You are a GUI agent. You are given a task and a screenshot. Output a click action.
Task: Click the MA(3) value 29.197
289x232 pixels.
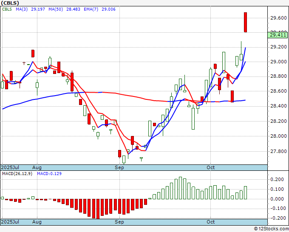tap(38, 9)
